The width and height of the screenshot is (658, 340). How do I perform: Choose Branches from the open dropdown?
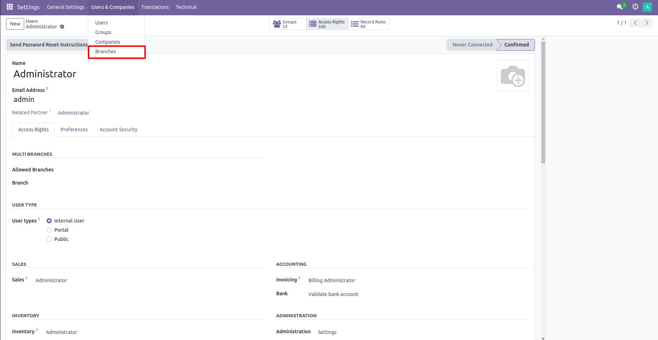(x=106, y=51)
